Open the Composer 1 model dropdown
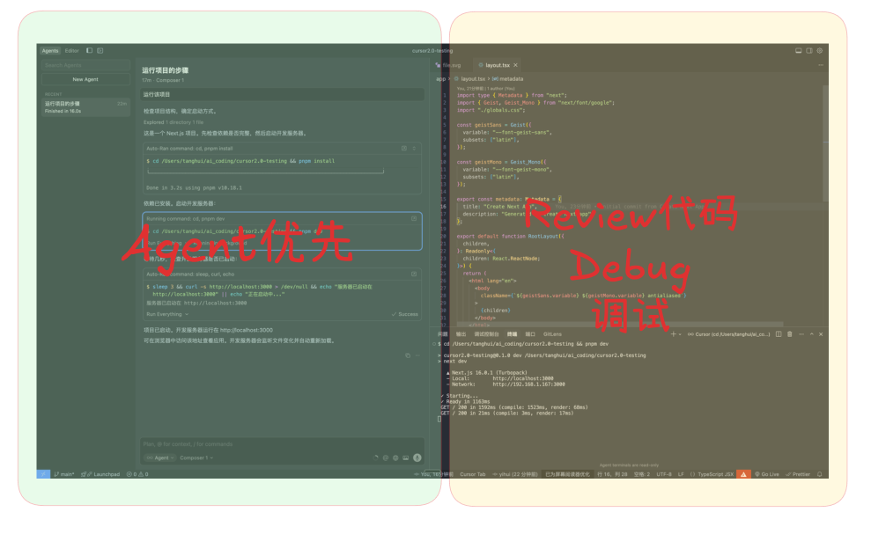 click(x=196, y=457)
